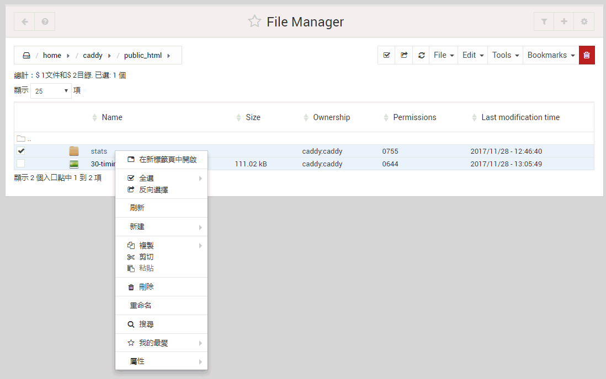This screenshot has height=379, width=606.
Task: Click the invert selection toolbar icon
Action: pos(404,55)
